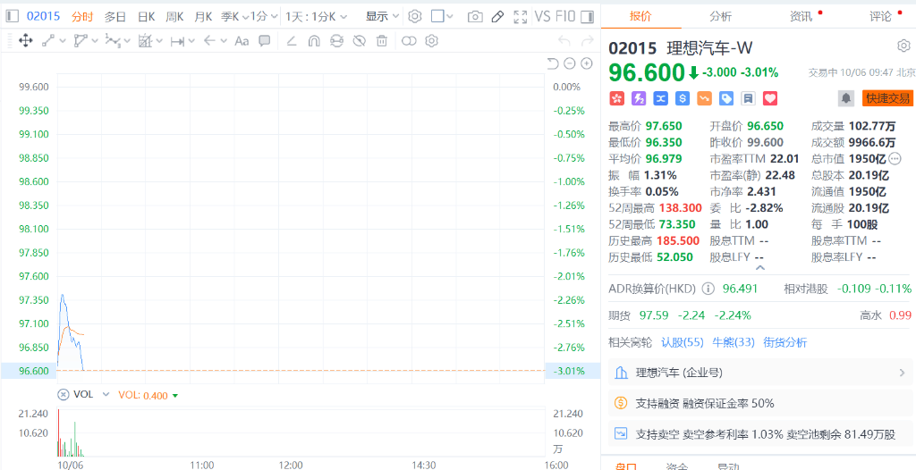Click the price alert bell icon
Screen dimensions: 916x470
click(x=845, y=98)
